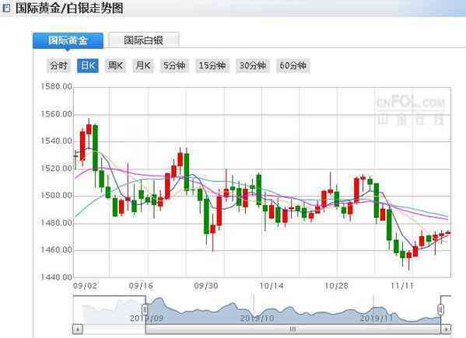466x338 pixels.
Task: Choose the 60分钟 interval
Action: [x=293, y=65]
